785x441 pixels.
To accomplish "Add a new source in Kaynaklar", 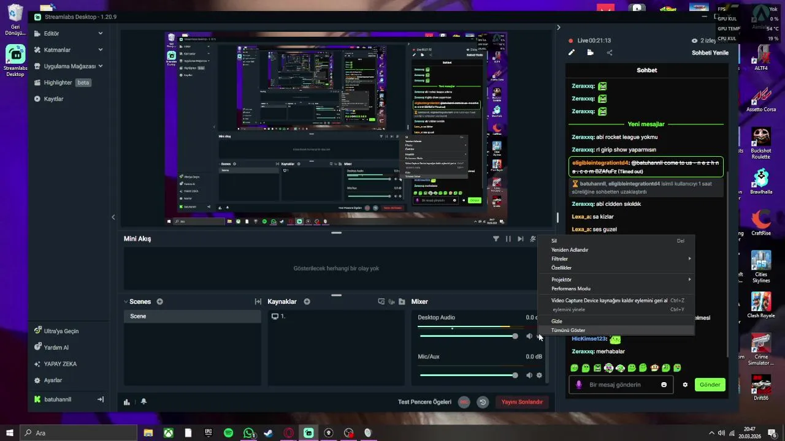I will point(307,301).
